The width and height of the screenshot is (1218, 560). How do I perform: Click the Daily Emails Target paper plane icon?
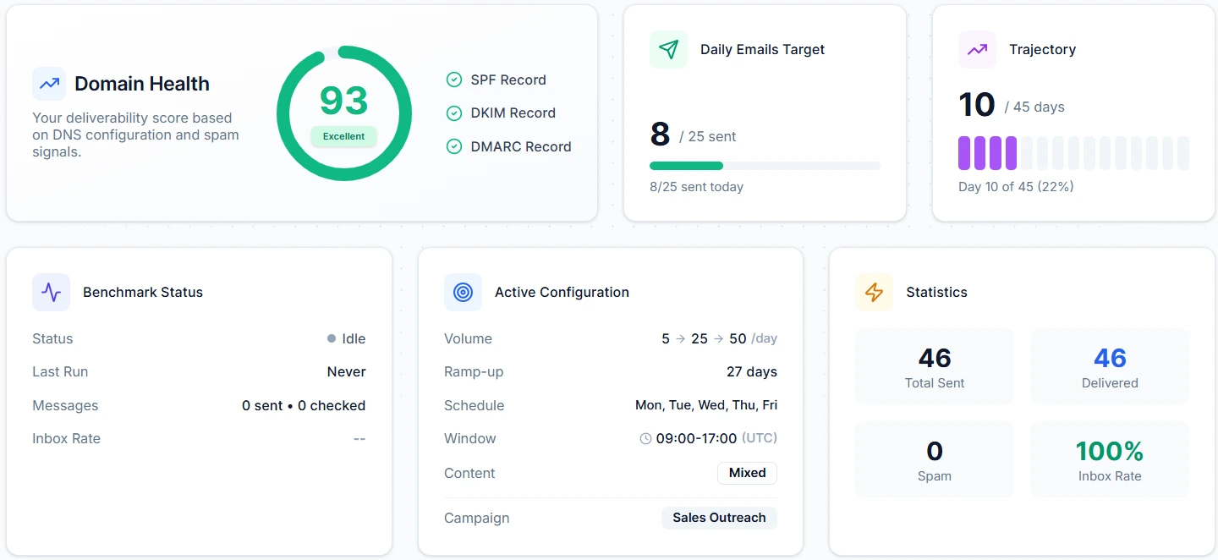(x=668, y=50)
